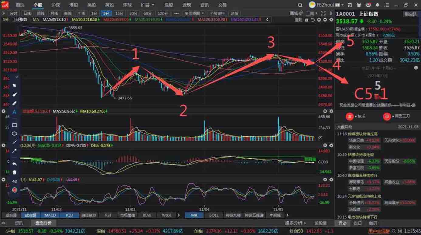Click the 用户交流群 link
Screen dimensions: 421x235
pyautogui.click(x=379, y=231)
